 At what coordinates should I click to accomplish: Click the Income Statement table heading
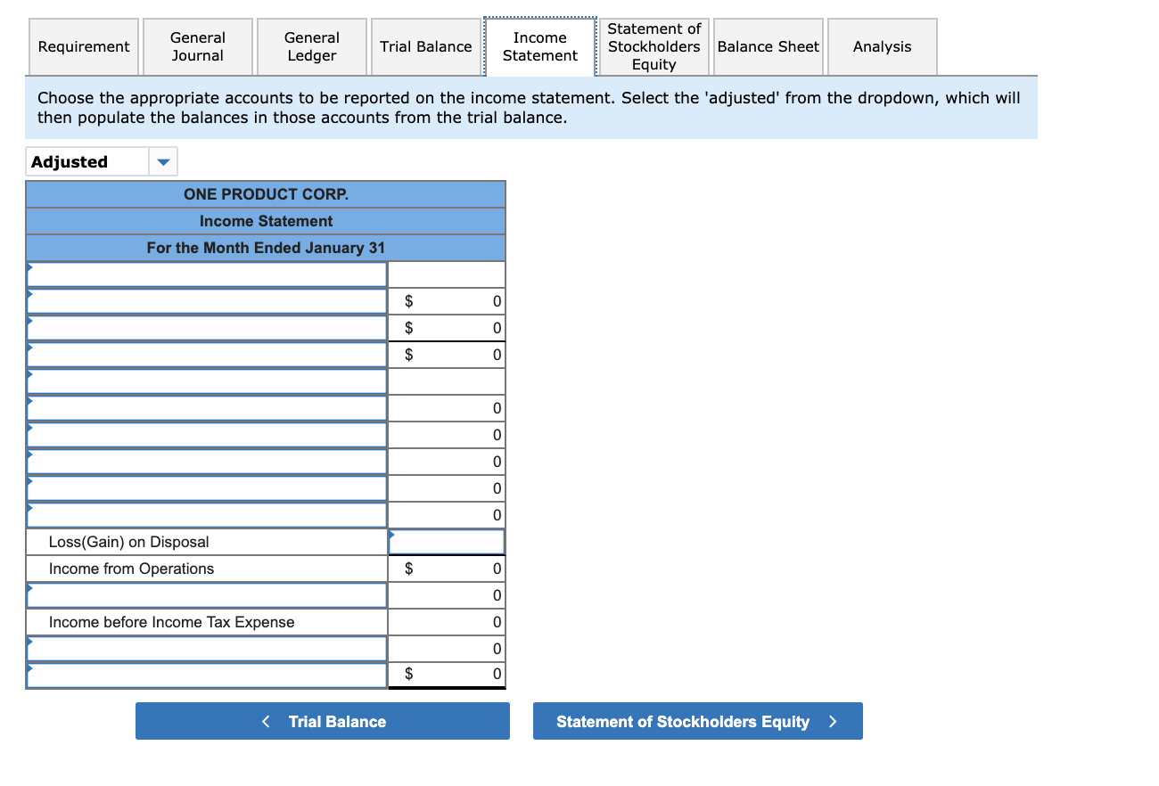266,221
